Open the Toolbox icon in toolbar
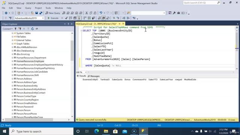This screenshot has width=240, height=135. (178, 13)
